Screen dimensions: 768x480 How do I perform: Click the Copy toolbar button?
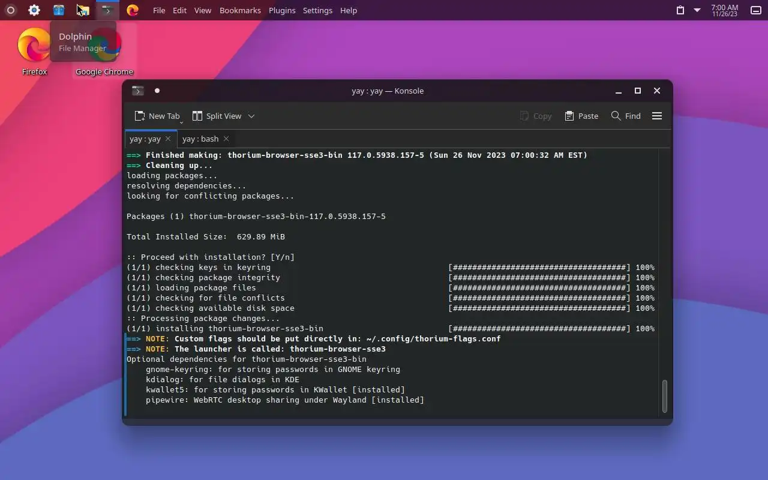[536, 116]
